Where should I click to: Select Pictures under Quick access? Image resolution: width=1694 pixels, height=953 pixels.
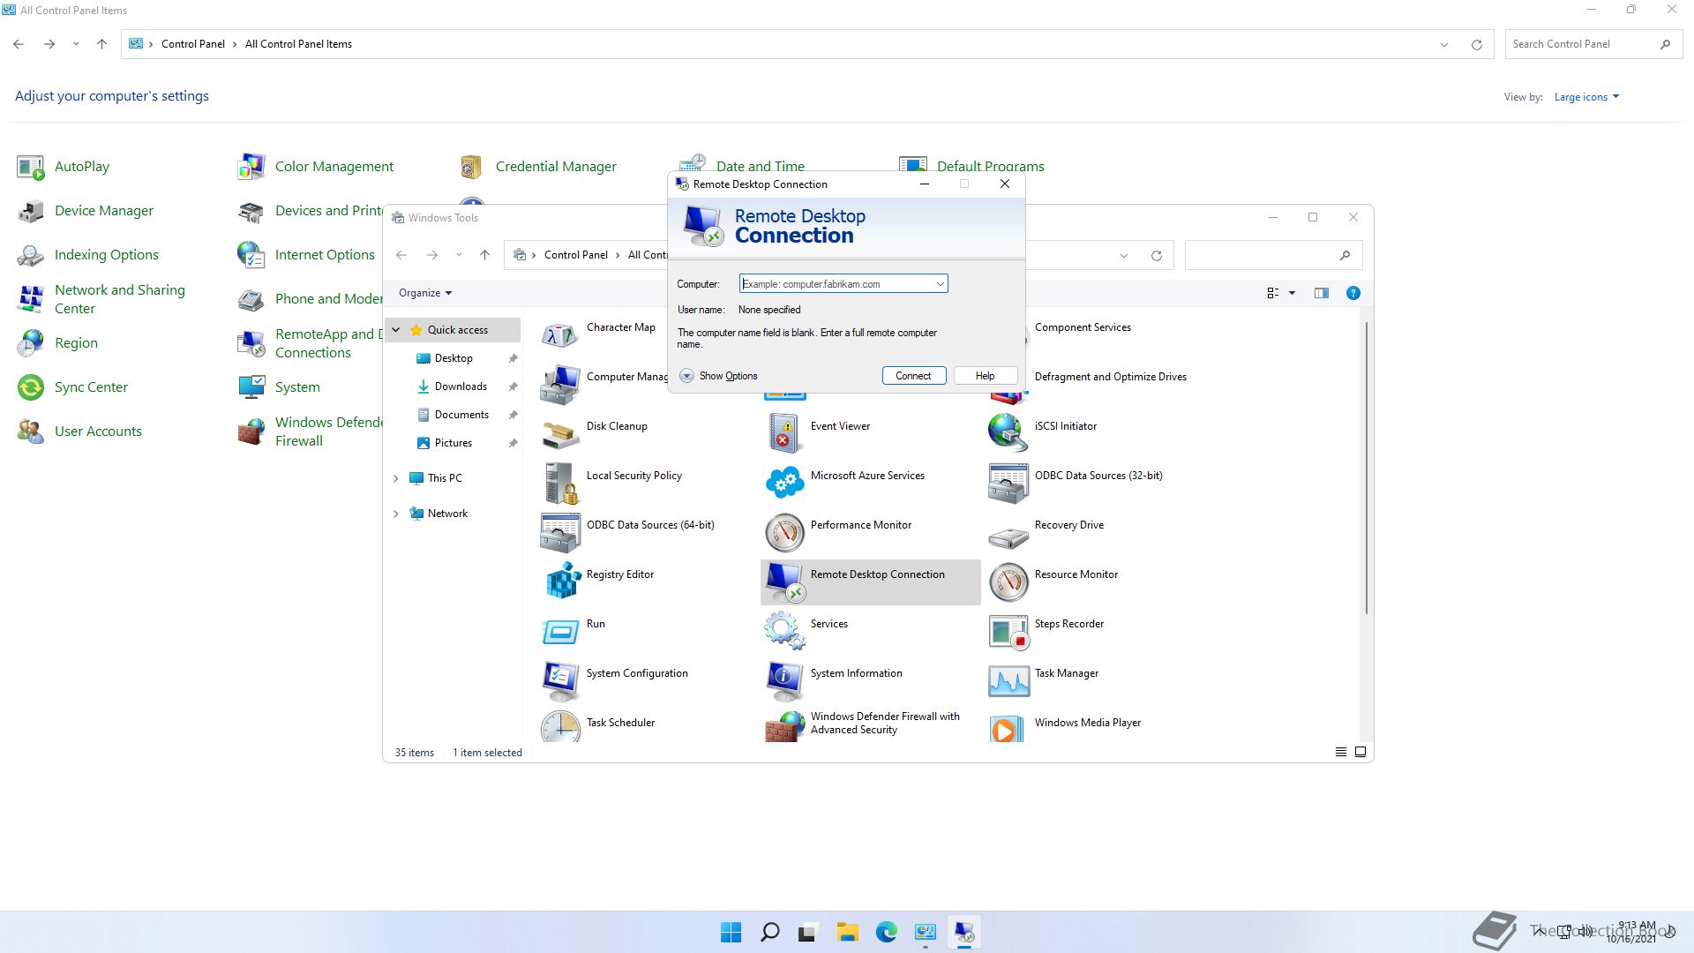tap(453, 443)
